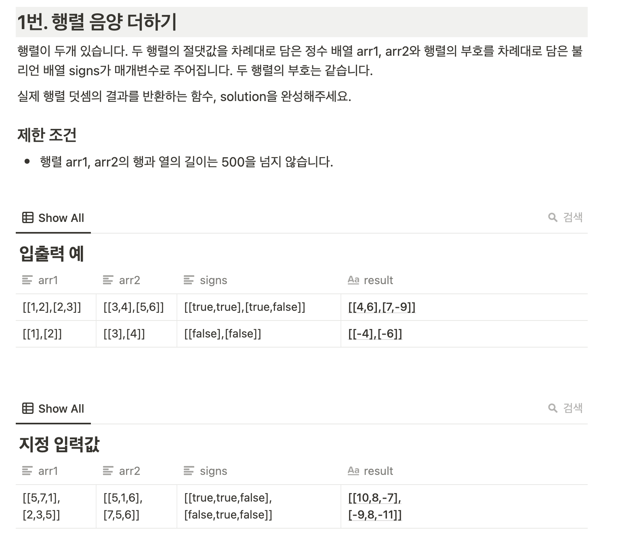Click the arr1 text-property icon in 입출력 예
Image resolution: width=618 pixels, height=544 pixels.
(x=27, y=280)
